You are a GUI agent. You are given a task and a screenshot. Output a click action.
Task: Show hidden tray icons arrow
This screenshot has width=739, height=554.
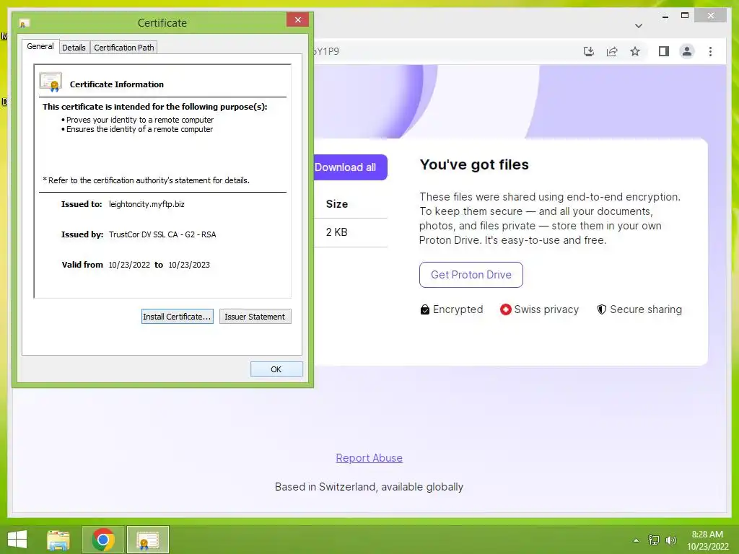click(636, 540)
